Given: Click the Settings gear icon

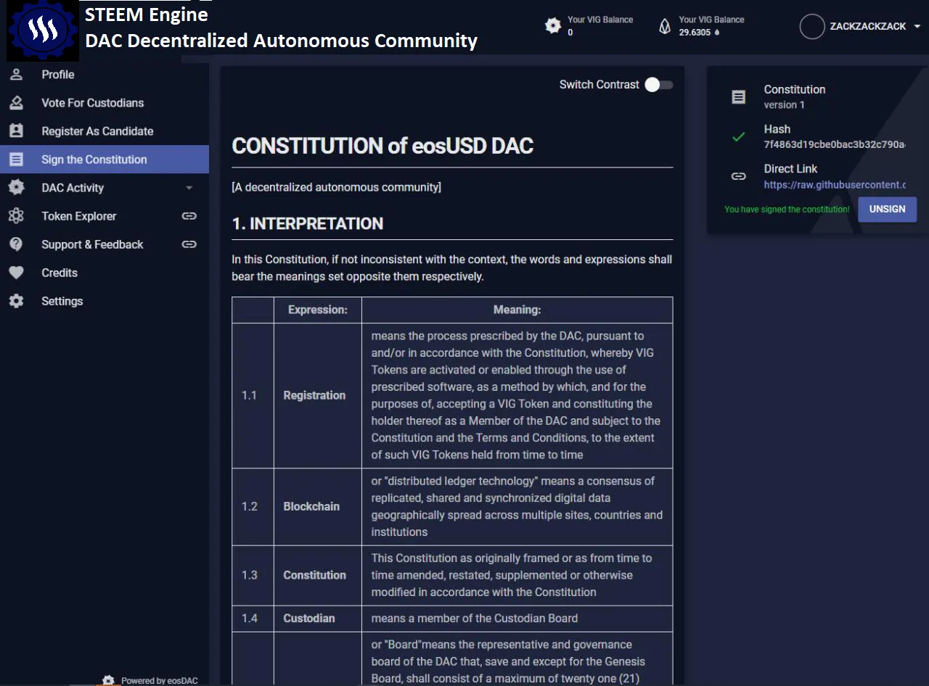Looking at the screenshot, I should coord(16,301).
